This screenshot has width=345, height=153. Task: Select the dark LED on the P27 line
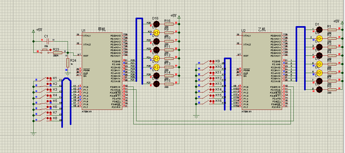click(156, 84)
